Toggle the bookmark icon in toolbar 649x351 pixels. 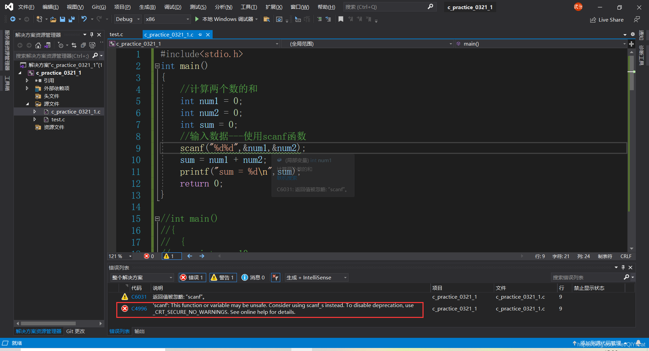pos(341,19)
